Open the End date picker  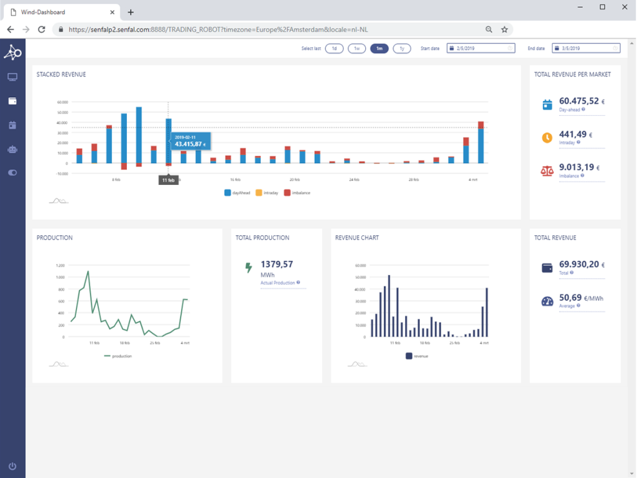(586, 49)
